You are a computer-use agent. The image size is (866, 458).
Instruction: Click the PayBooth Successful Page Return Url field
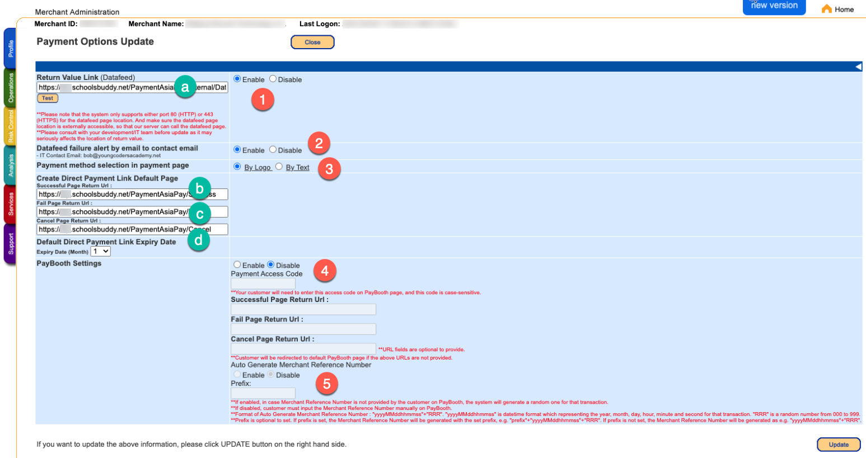[303, 309]
